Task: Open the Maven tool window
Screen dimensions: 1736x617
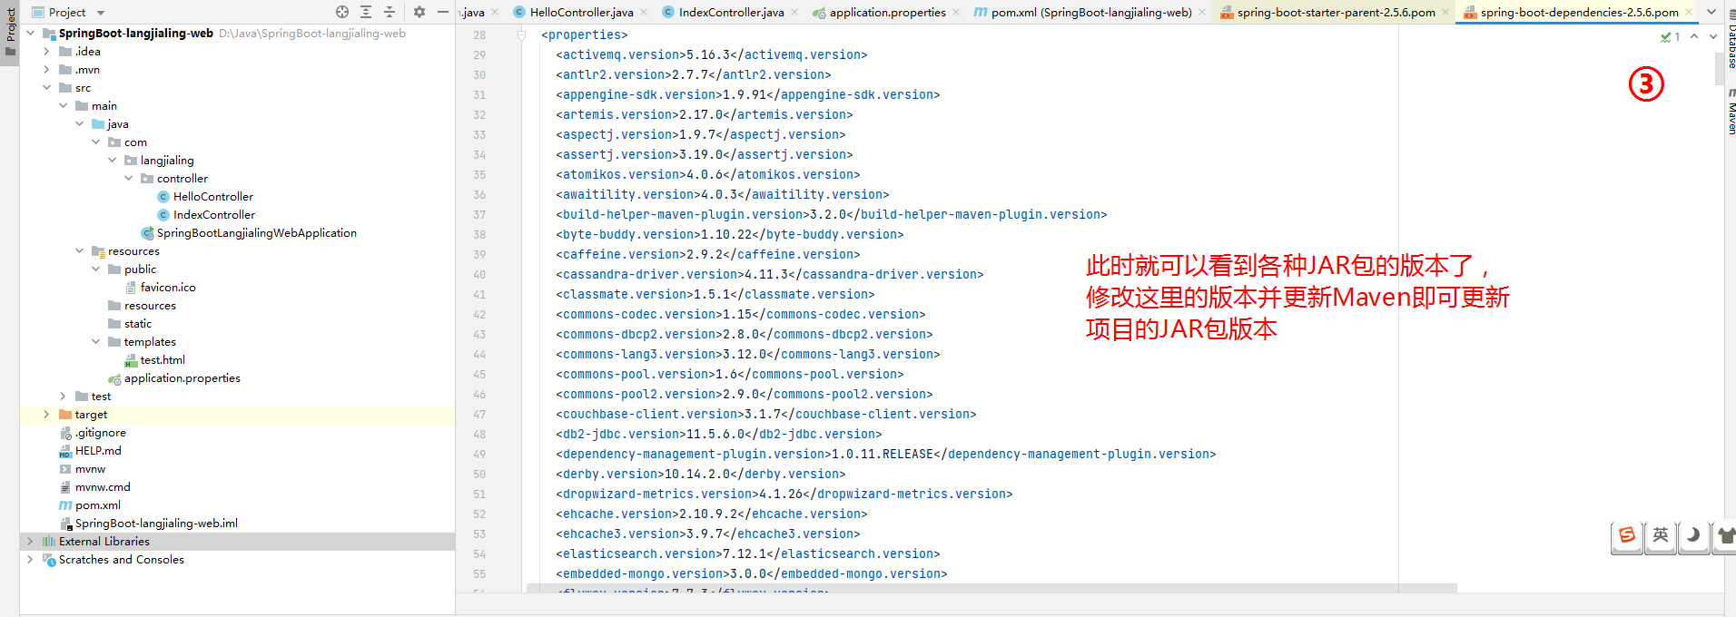Action: tap(1731, 112)
